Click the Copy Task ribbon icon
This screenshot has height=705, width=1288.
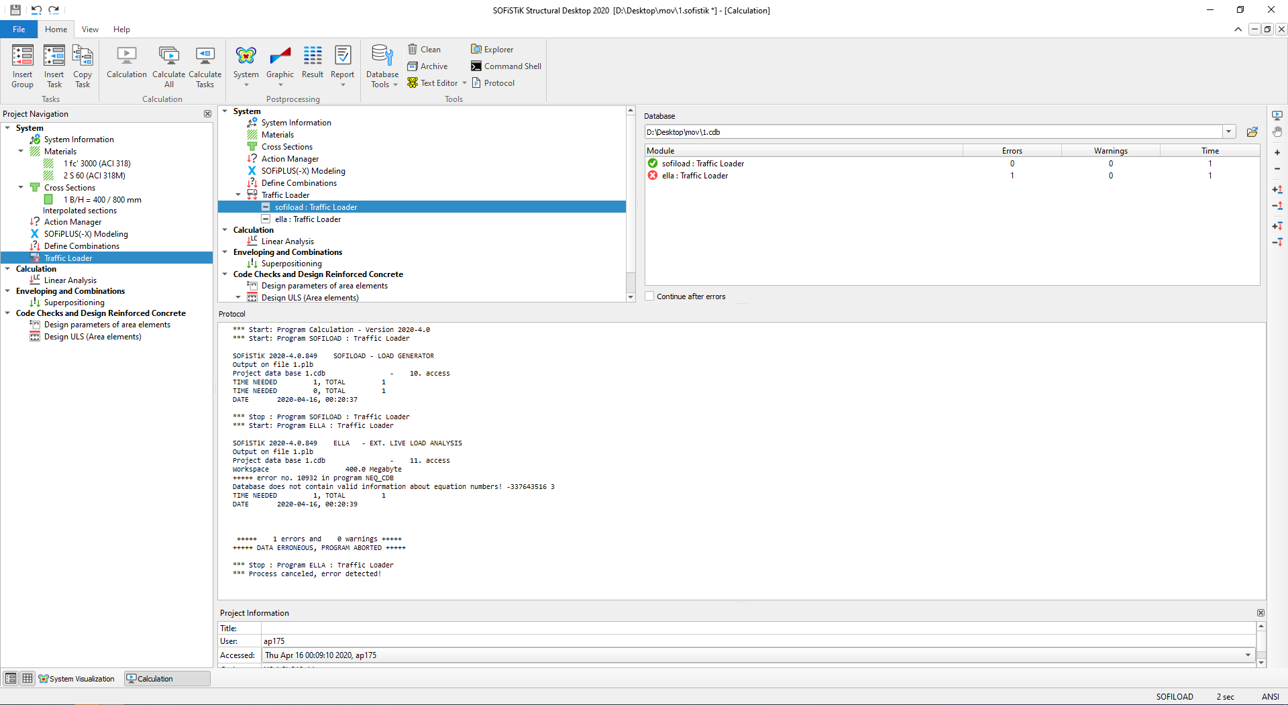[x=83, y=65]
